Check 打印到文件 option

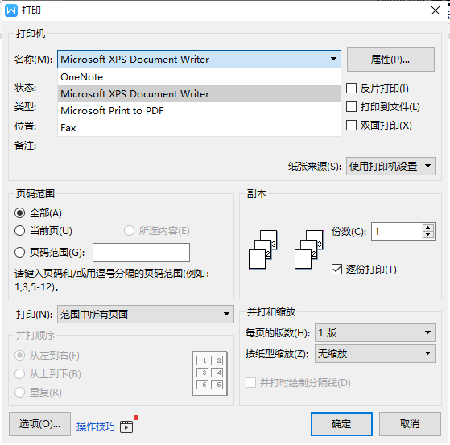351,107
